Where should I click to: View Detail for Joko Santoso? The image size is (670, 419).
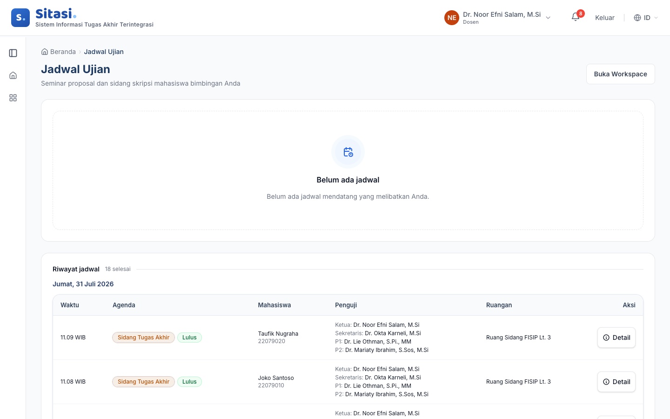pyautogui.click(x=616, y=382)
